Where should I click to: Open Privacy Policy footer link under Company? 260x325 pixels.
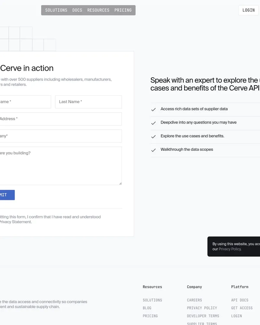point(202,308)
